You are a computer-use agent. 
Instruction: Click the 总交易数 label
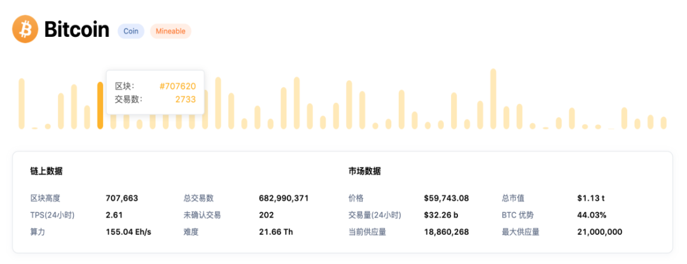[198, 198]
